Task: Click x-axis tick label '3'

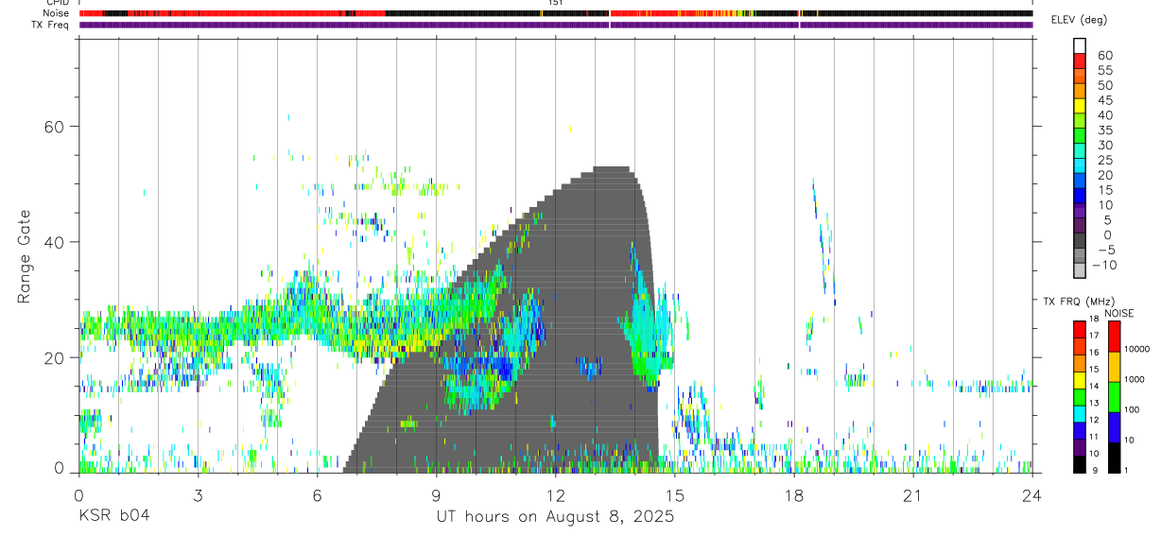Action: pos(198,495)
